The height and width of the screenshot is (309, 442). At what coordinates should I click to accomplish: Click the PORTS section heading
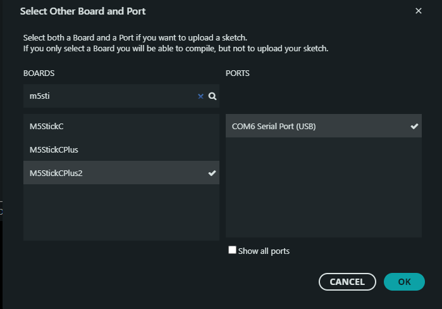(238, 73)
